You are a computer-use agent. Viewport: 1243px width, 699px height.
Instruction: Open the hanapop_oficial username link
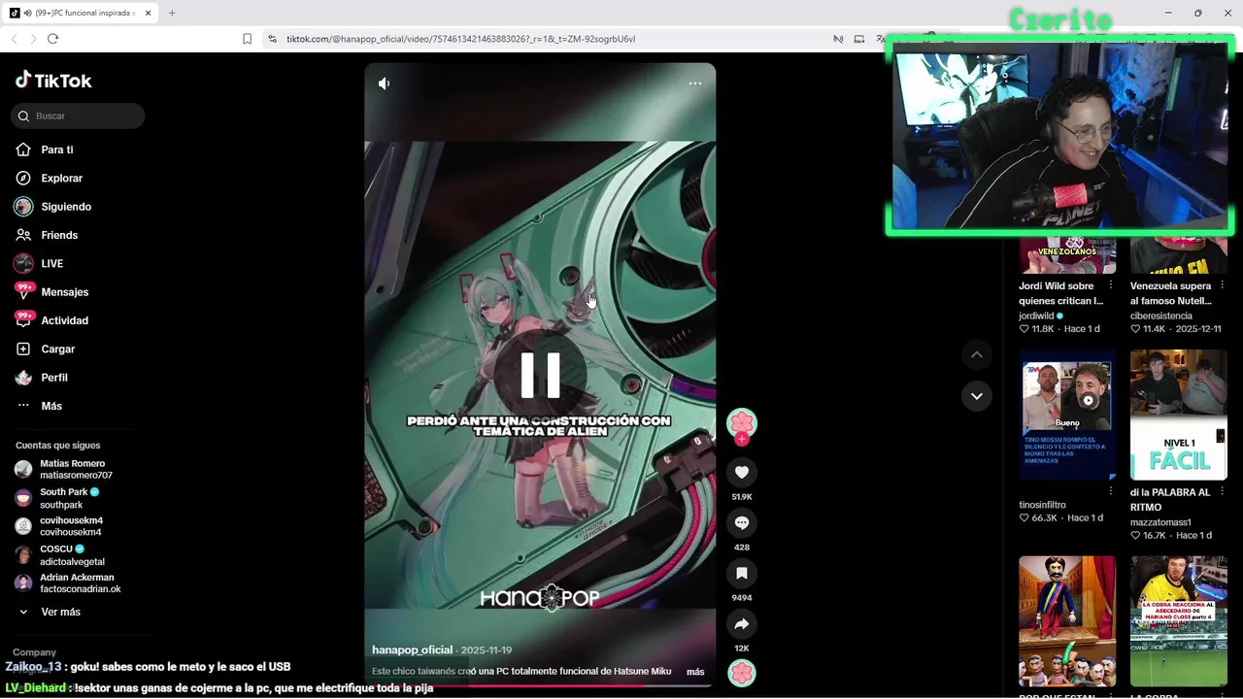pos(413,649)
